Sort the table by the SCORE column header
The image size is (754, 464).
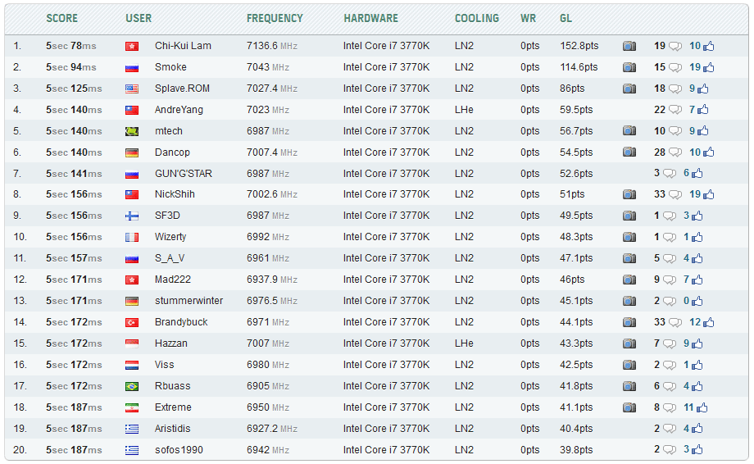[62, 18]
